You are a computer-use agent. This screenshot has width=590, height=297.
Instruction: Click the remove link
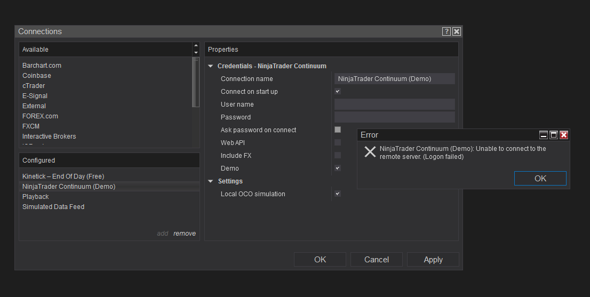point(185,234)
